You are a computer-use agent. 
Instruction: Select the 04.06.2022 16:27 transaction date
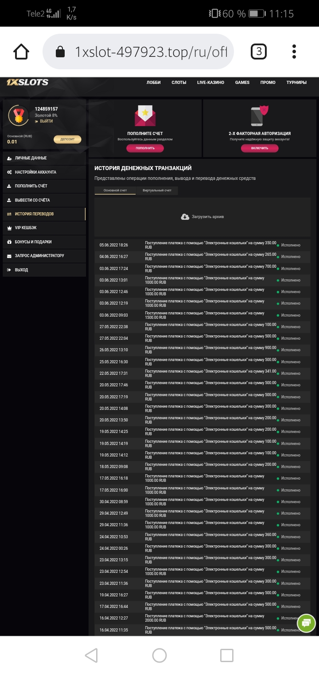(x=114, y=257)
